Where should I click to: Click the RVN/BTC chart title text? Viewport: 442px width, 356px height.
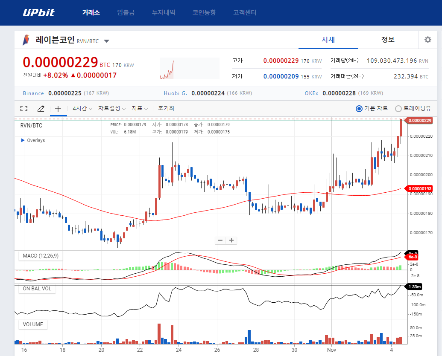point(31,125)
